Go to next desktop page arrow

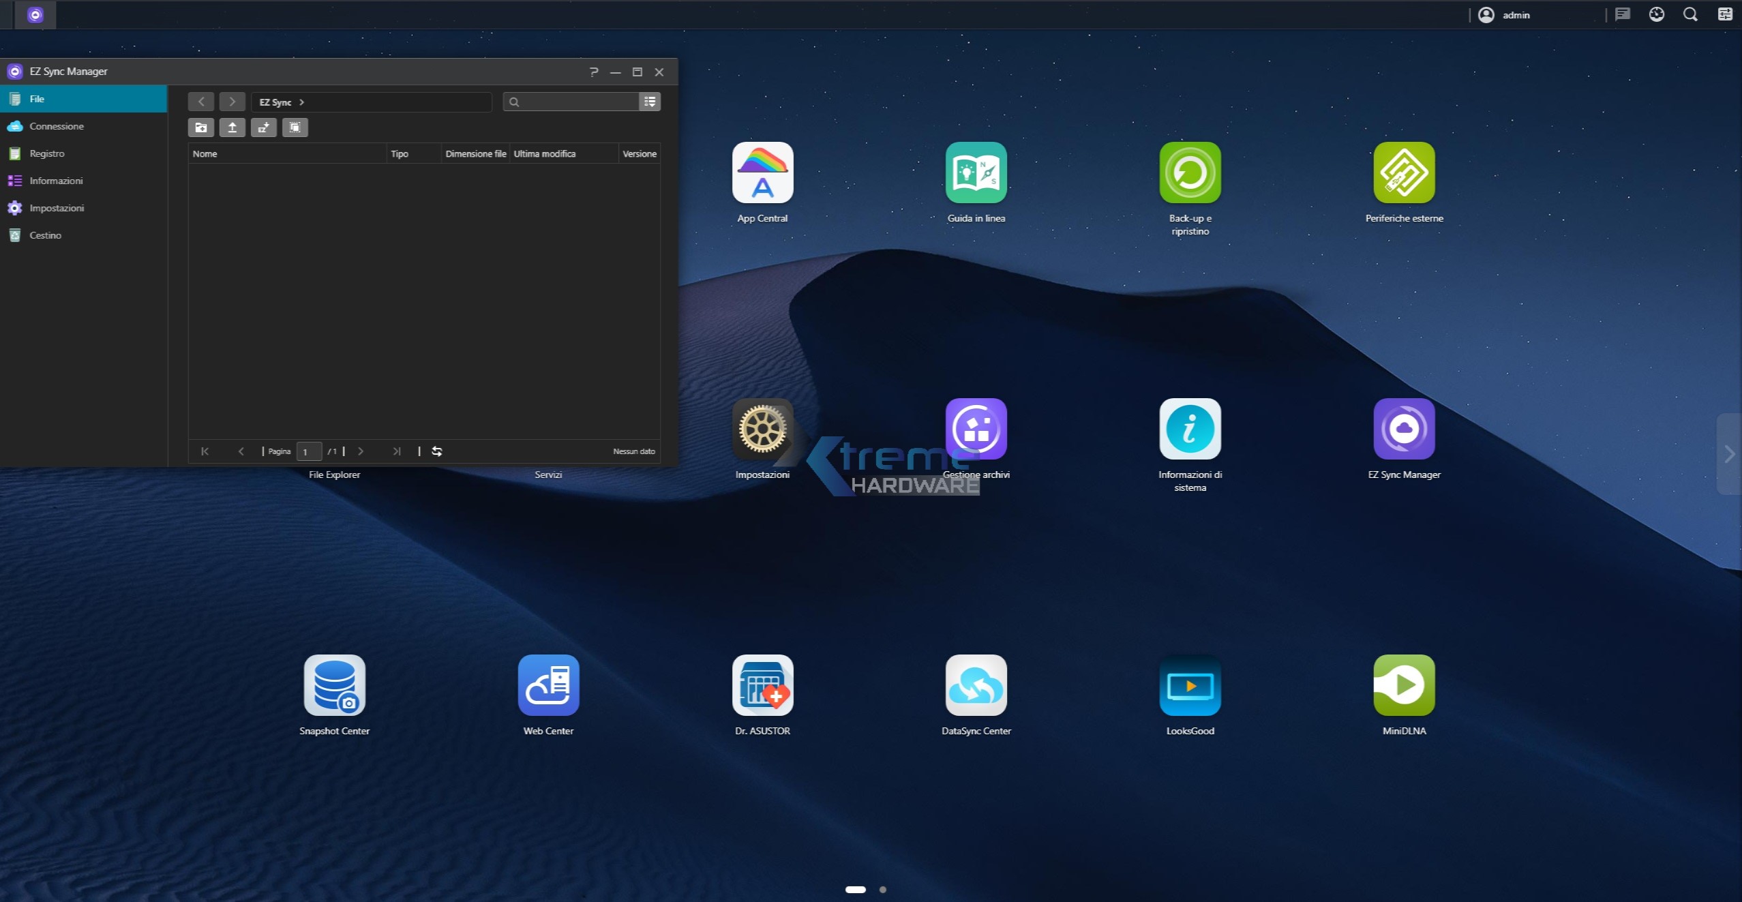point(1728,454)
